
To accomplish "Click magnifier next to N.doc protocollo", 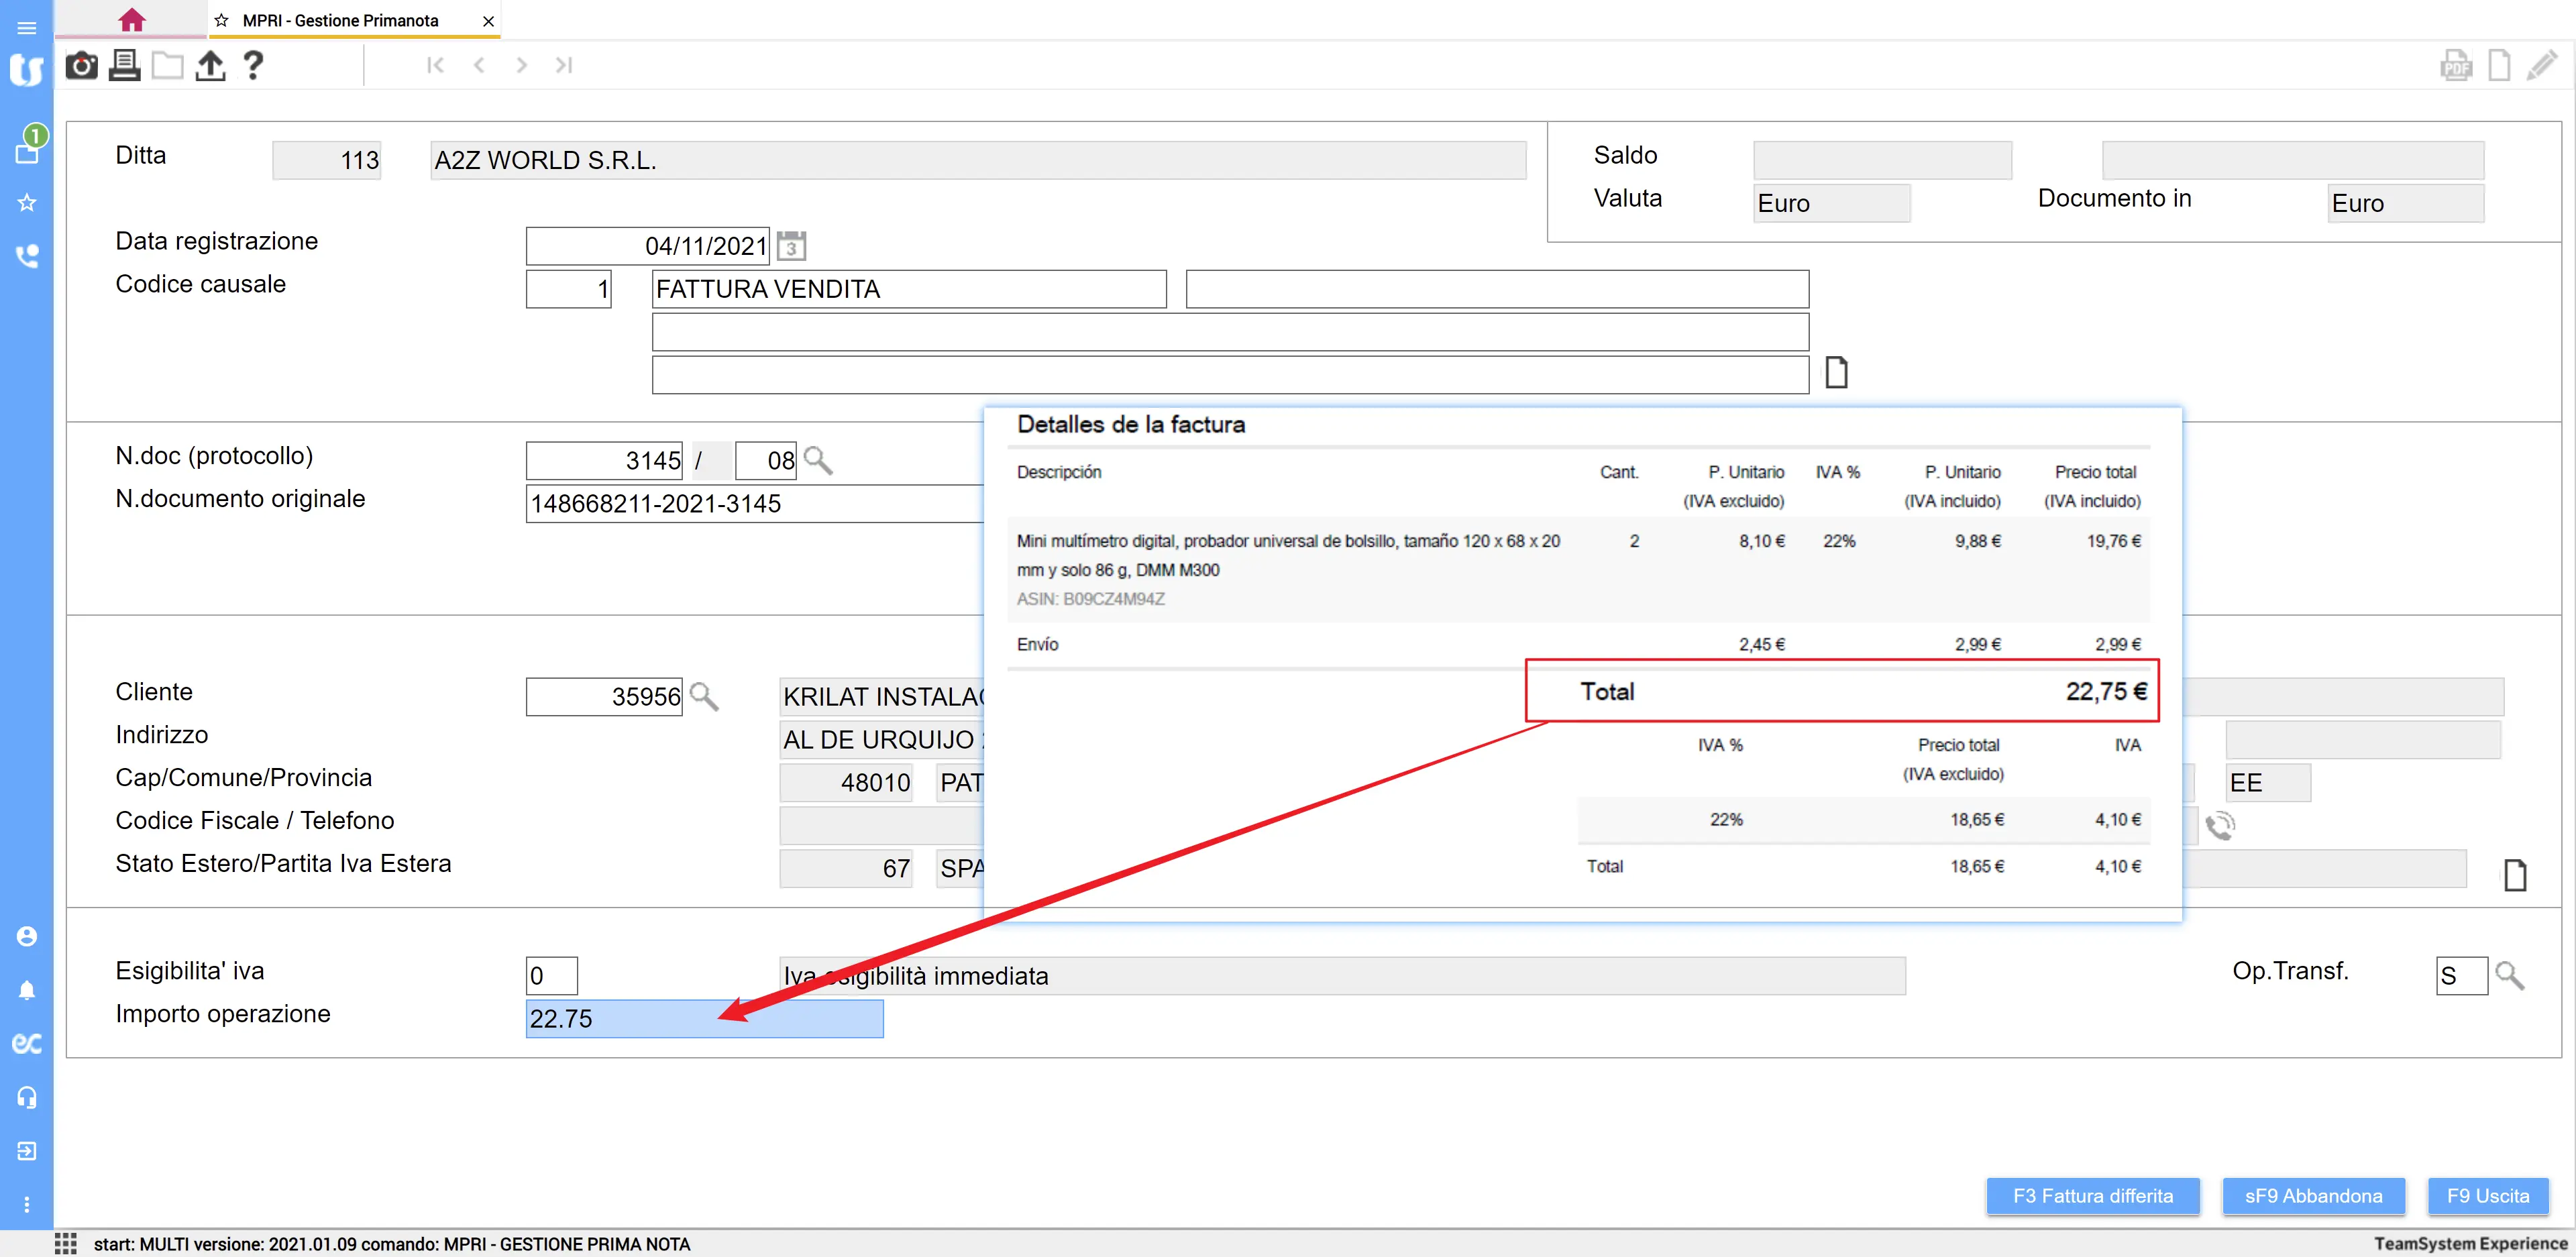I will [x=817, y=460].
